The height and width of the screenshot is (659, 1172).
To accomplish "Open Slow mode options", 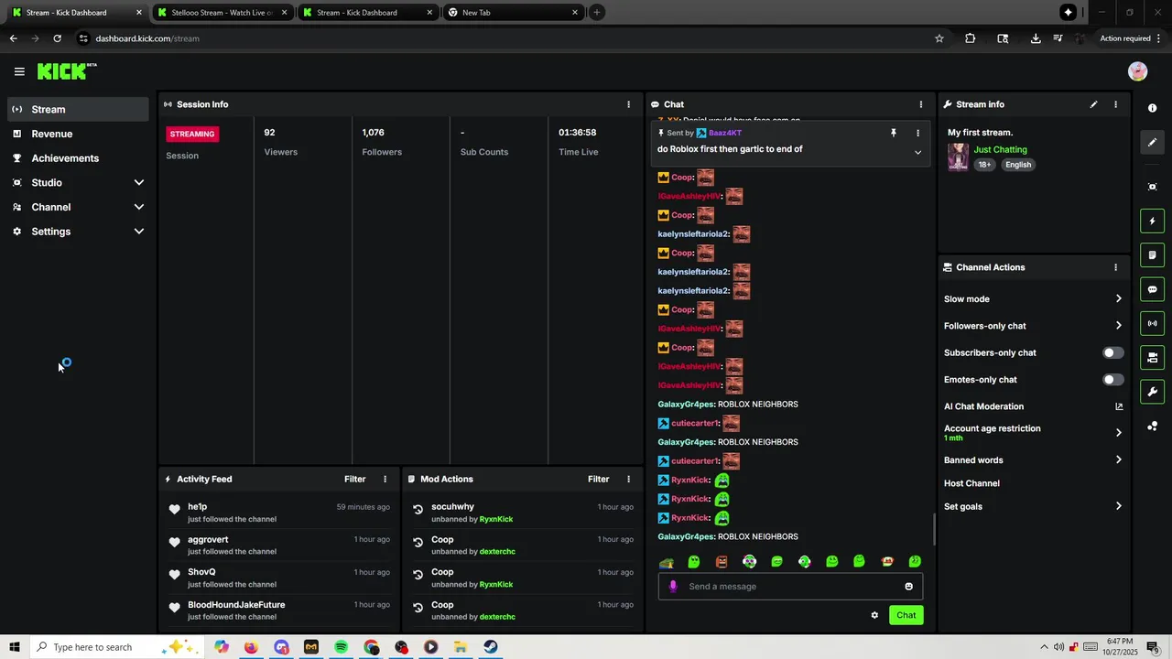I will click(1033, 298).
